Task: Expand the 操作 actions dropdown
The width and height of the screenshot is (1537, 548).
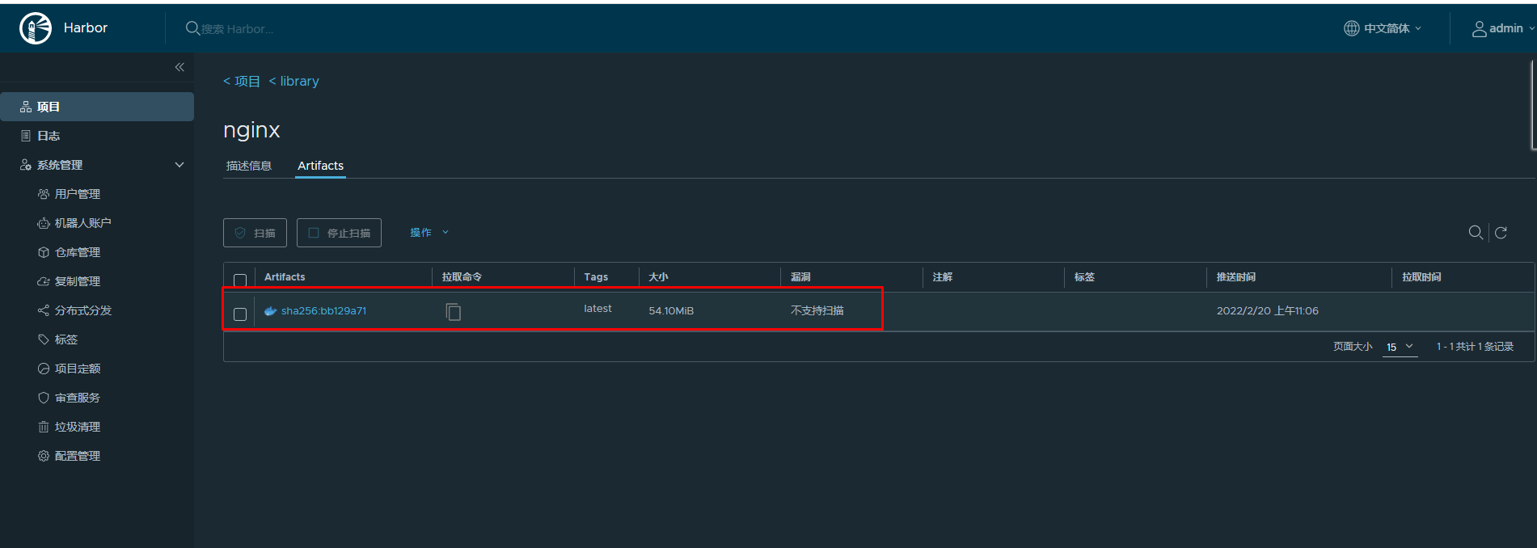Action: (x=429, y=233)
